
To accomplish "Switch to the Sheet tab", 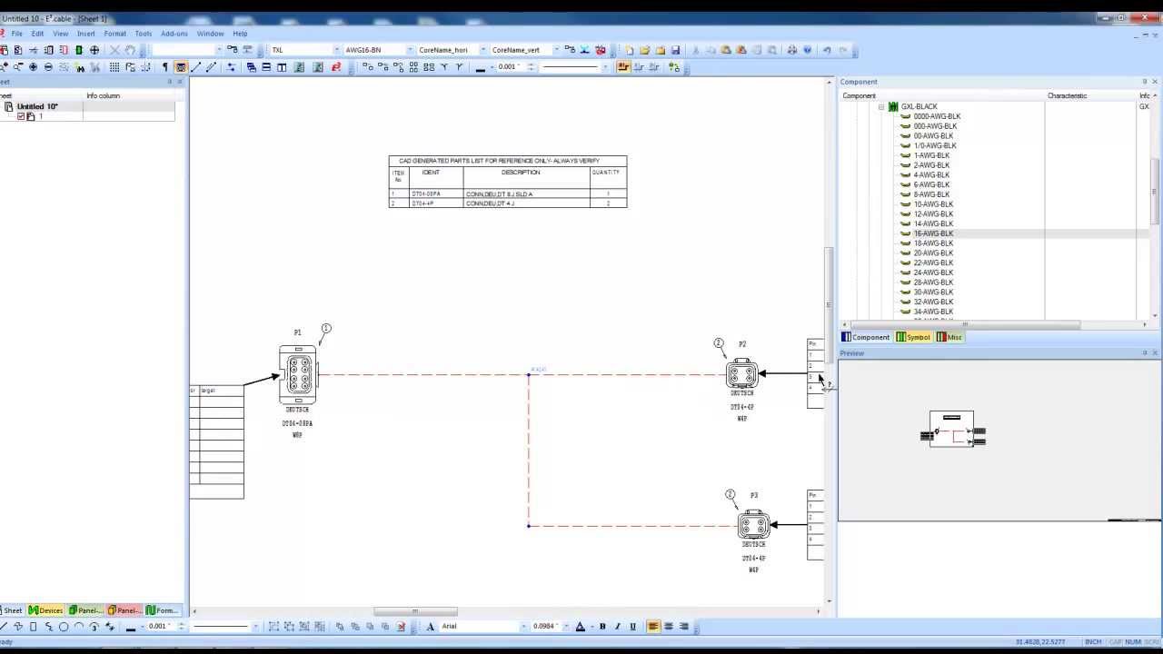I will (x=11, y=610).
